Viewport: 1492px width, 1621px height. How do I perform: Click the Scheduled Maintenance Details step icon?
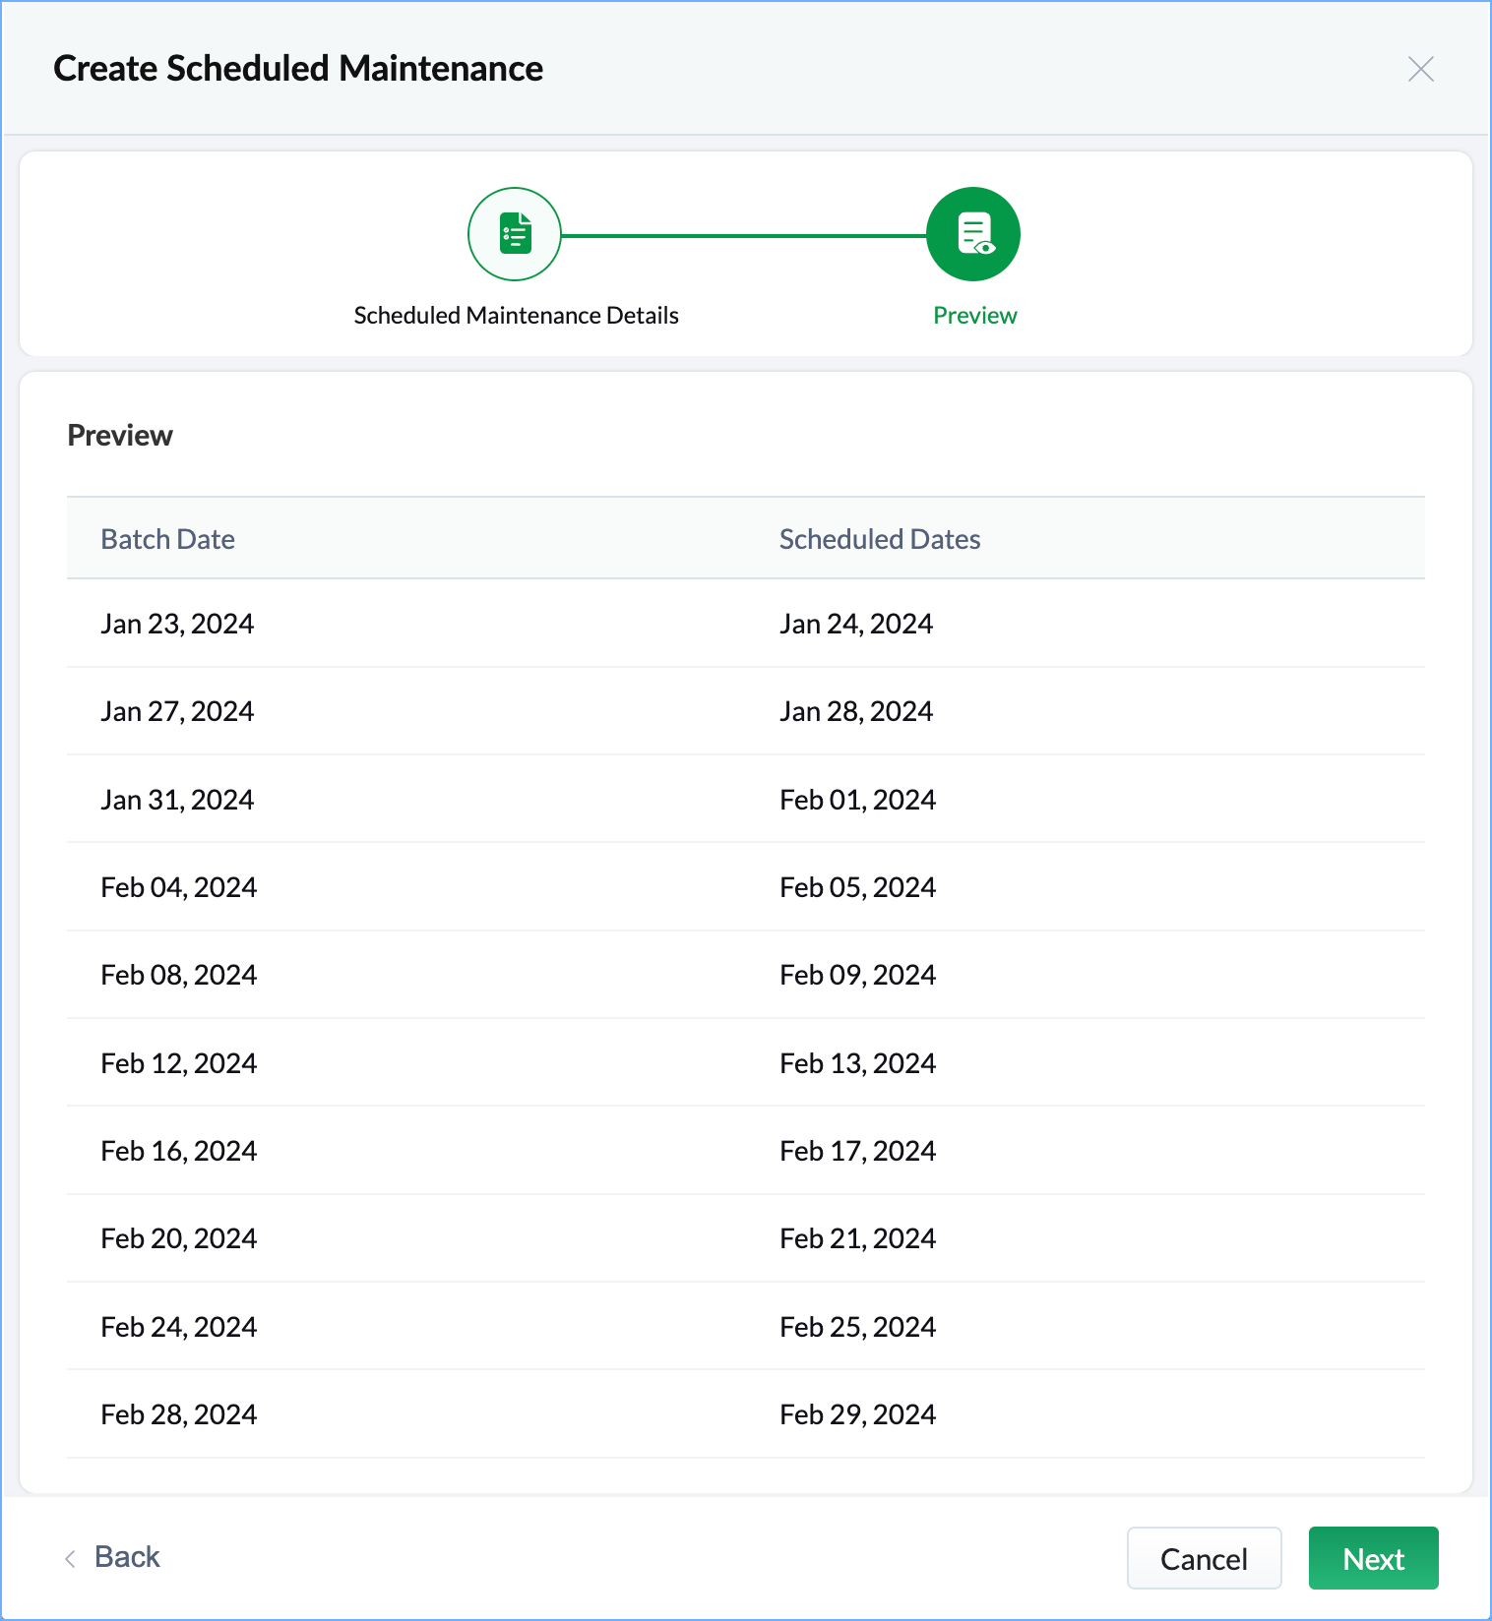pos(514,234)
